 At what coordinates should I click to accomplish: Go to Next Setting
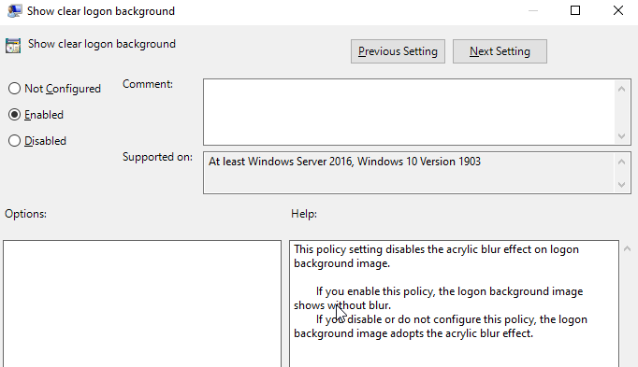point(500,51)
